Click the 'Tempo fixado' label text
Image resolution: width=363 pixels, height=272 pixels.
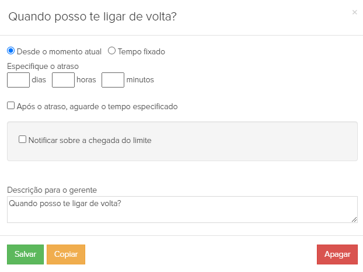(x=141, y=51)
